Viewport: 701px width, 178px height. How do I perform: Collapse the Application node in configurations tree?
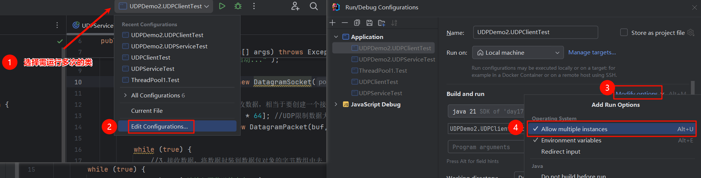click(x=336, y=37)
